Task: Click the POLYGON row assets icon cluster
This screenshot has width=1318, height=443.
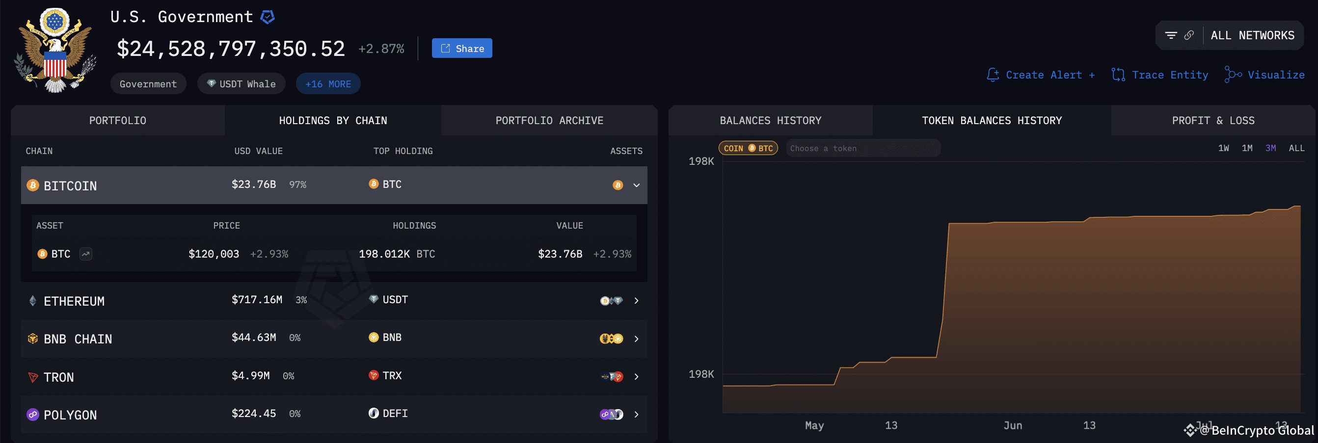Action: coord(612,415)
